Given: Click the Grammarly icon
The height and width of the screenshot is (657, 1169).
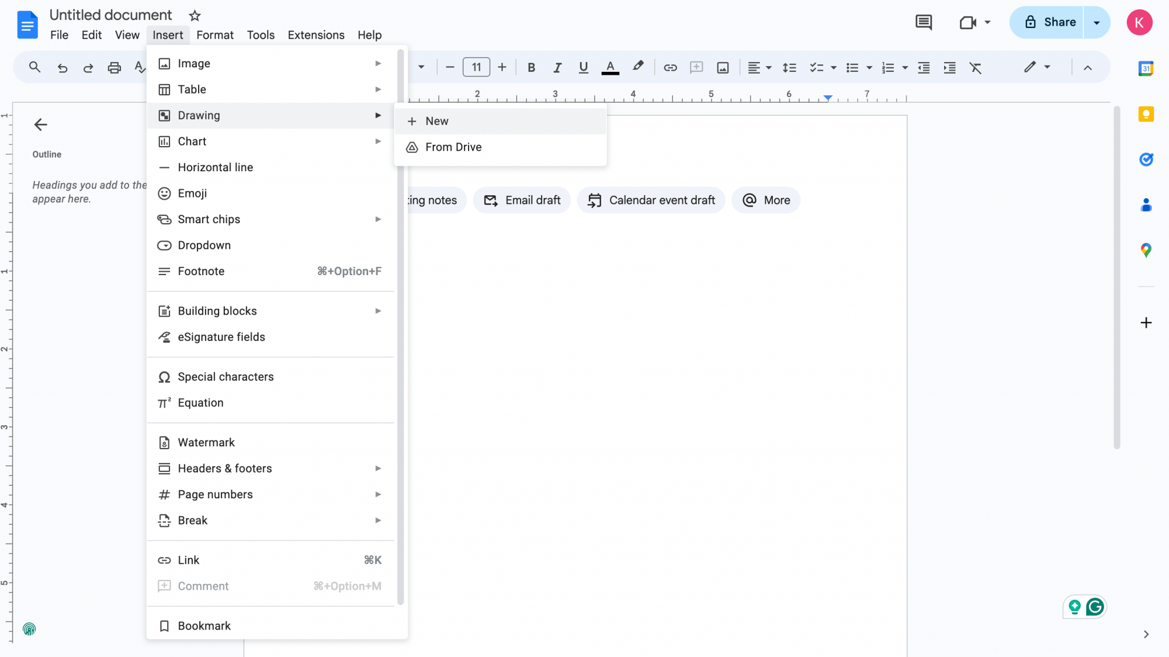Looking at the screenshot, I should (x=1094, y=607).
